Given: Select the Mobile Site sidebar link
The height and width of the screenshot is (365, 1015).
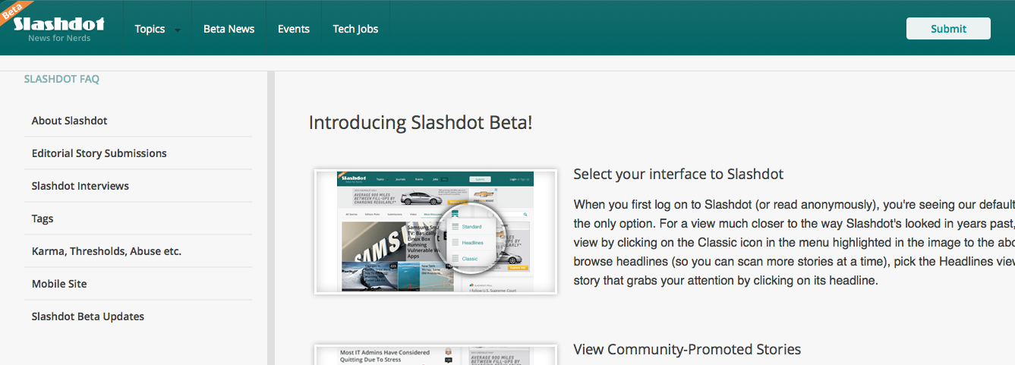Looking at the screenshot, I should (59, 284).
